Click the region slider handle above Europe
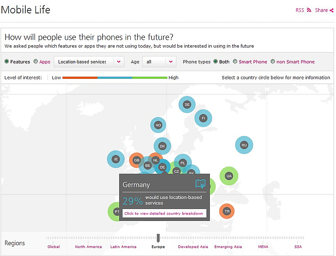The height and width of the screenshot is (256, 336). point(158,238)
